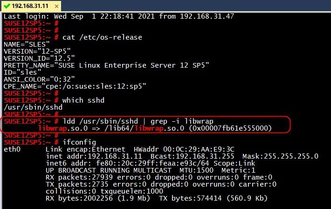Click the which sshd command

[83, 100]
